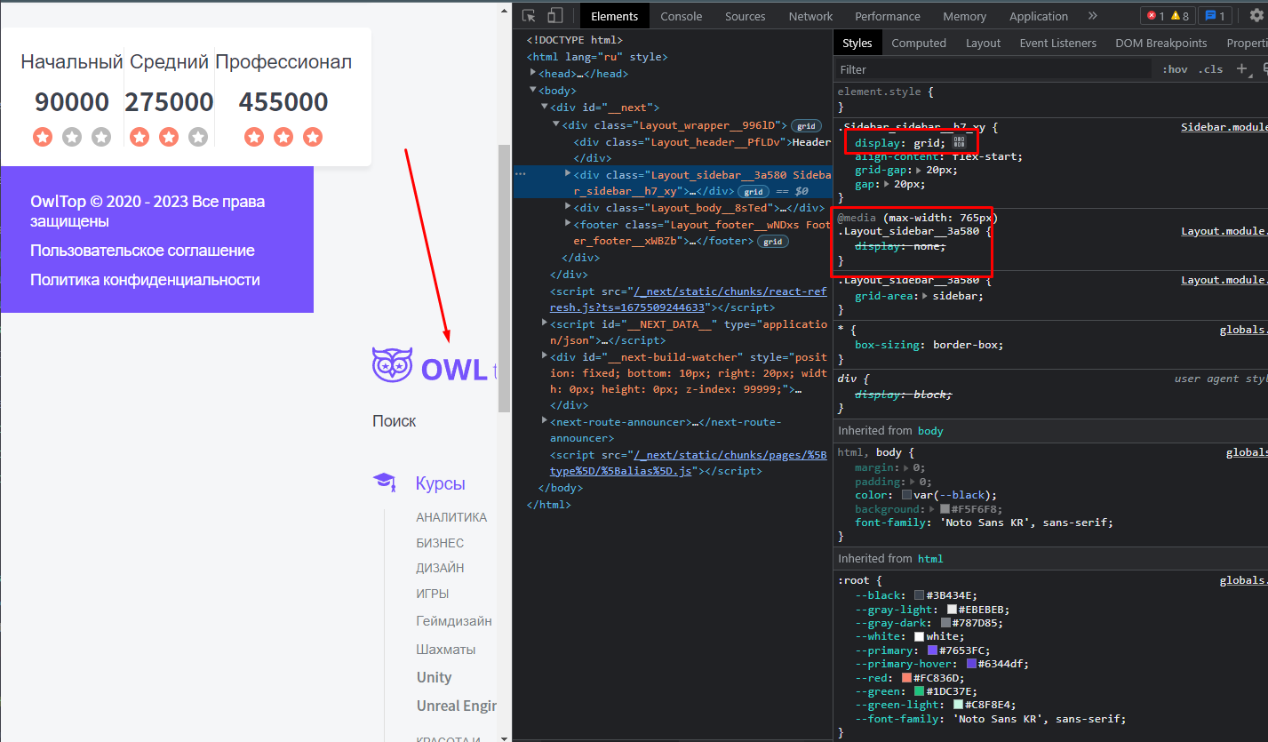Switch to the Console tab
This screenshot has width=1268, height=742.
(682, 16)
